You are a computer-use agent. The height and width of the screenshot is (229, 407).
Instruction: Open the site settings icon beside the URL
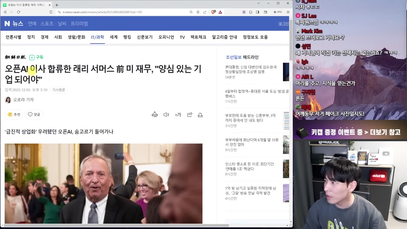[59, 12]
